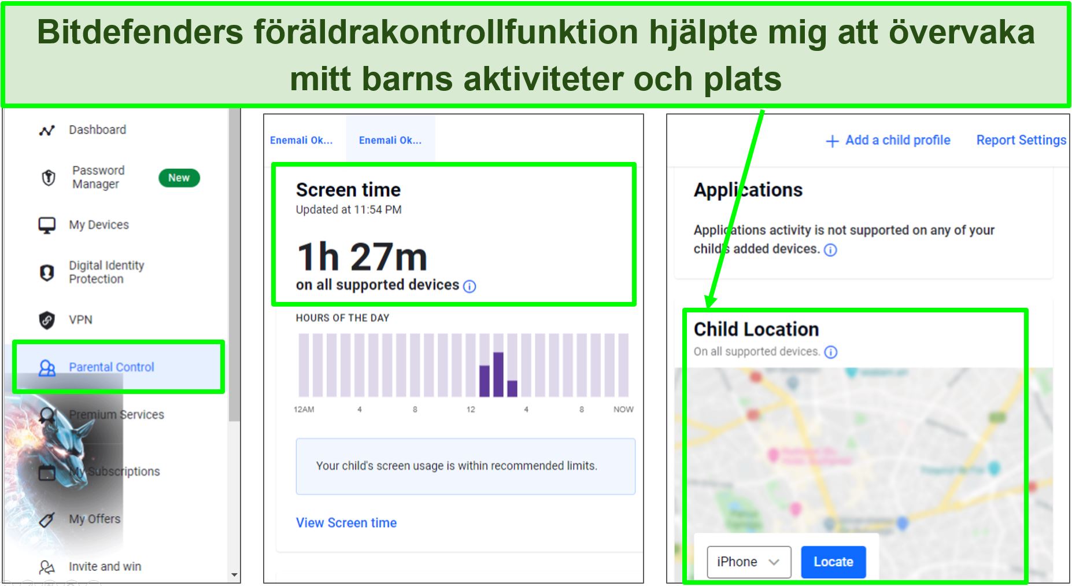Click Add a child profile link
The width and height of the screenshot is (1072, 586).
tap(897, 140)
